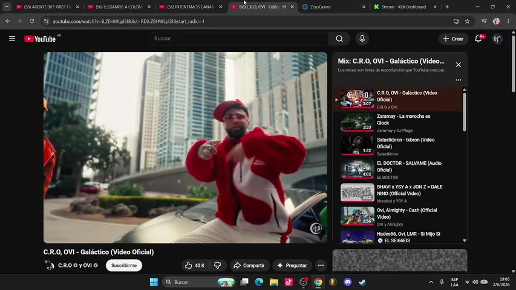516x290 pixels.
Task: View site information icon in address bar
Action: [x=46, y=21]
